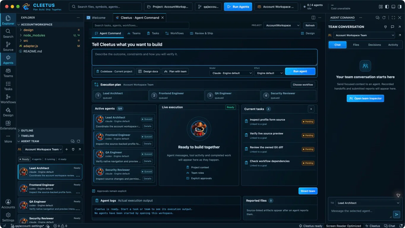Add agent with plus icon beside team selector

[x=66, y=149]
